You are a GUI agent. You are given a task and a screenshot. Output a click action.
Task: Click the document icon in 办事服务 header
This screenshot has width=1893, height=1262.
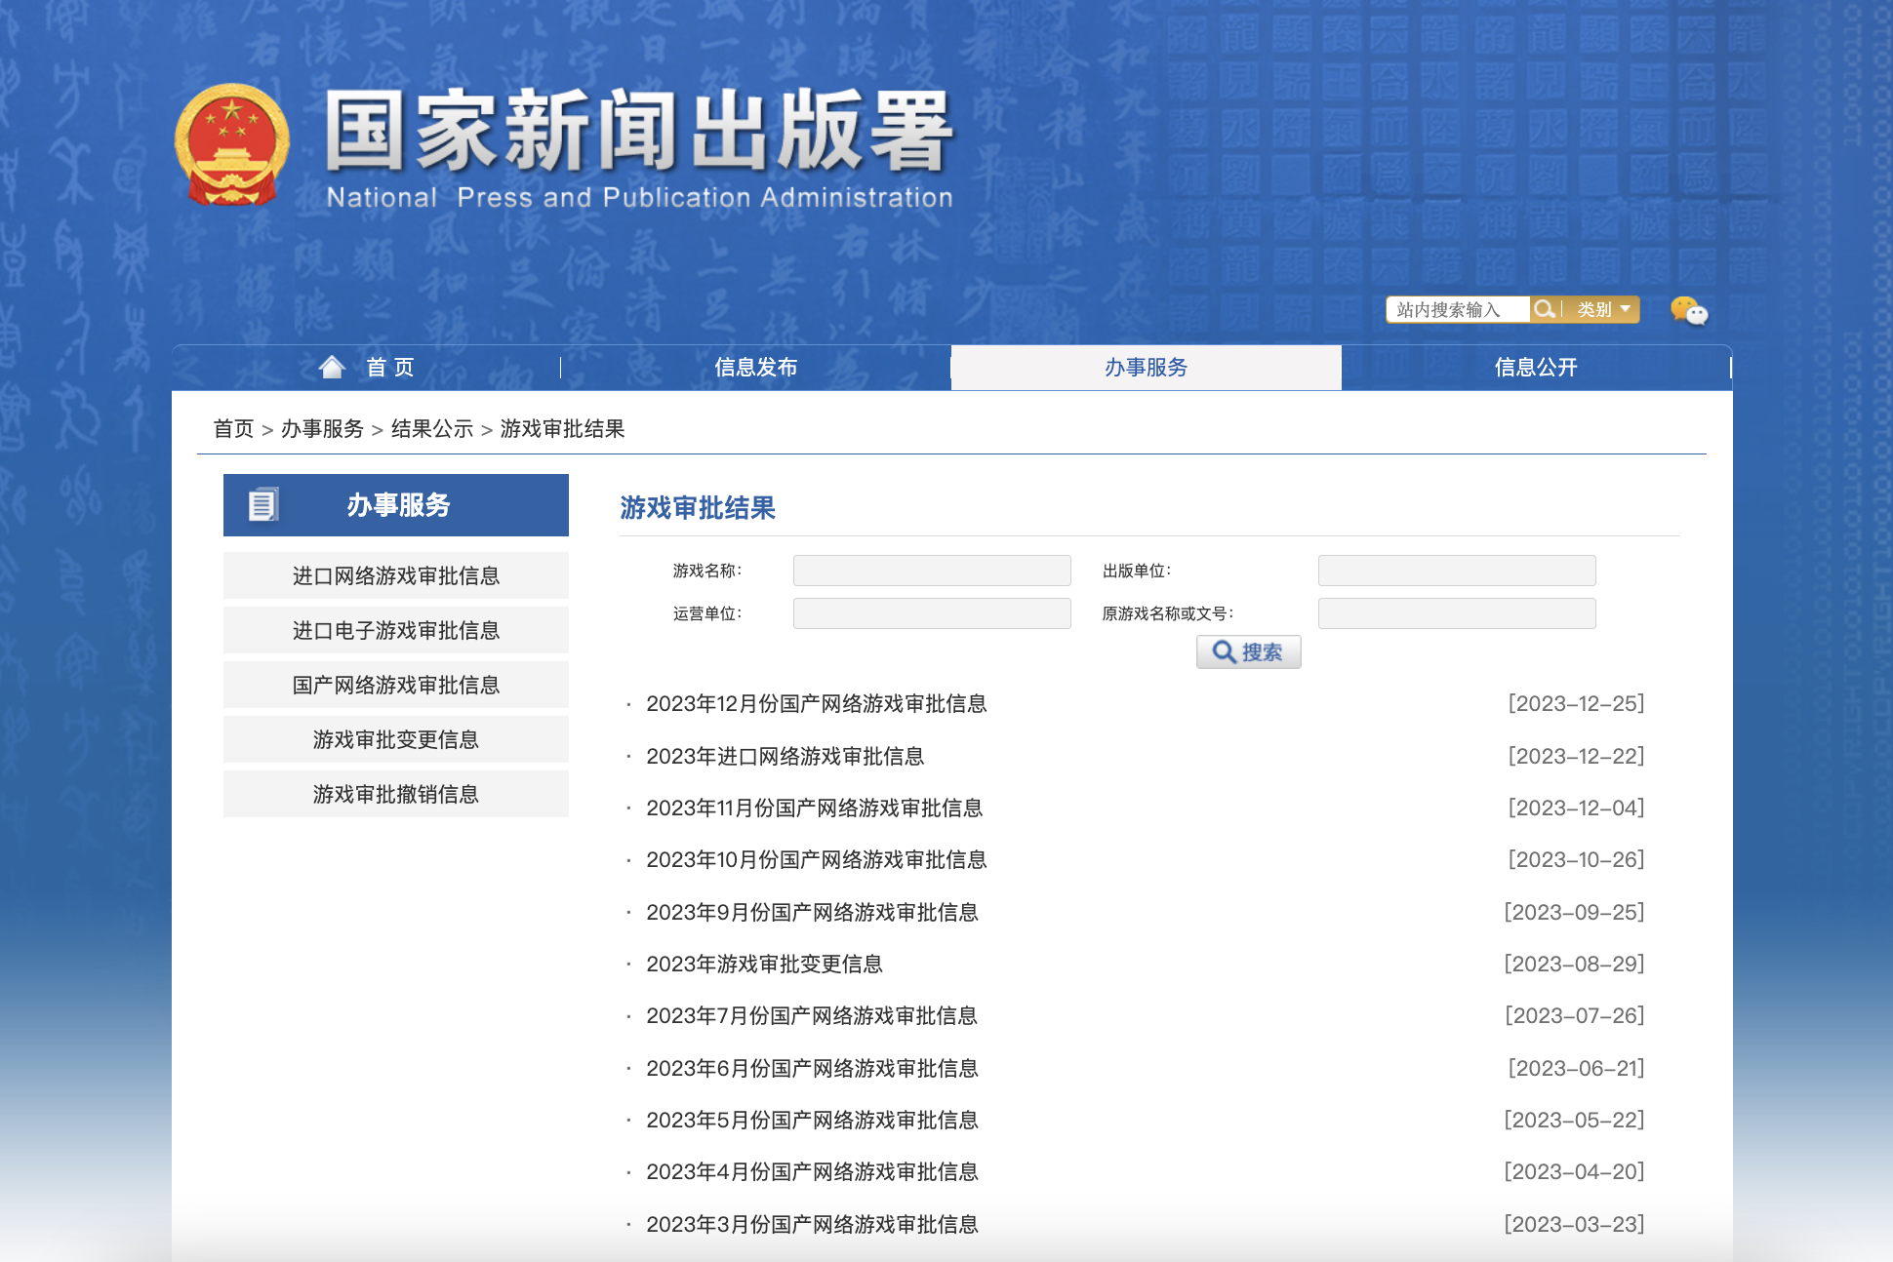click(262, 505)
